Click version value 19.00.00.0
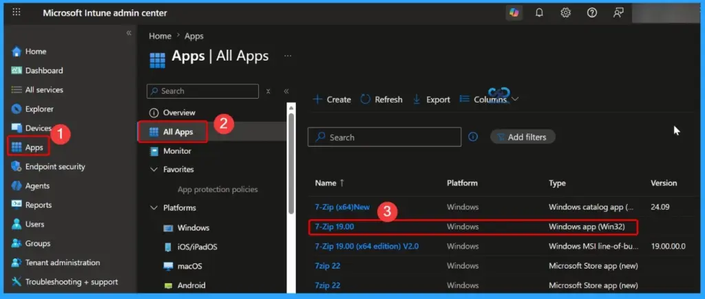 tap(668, 246)
